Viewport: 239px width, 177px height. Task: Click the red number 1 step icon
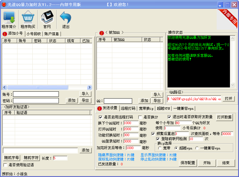coord(5,34)
